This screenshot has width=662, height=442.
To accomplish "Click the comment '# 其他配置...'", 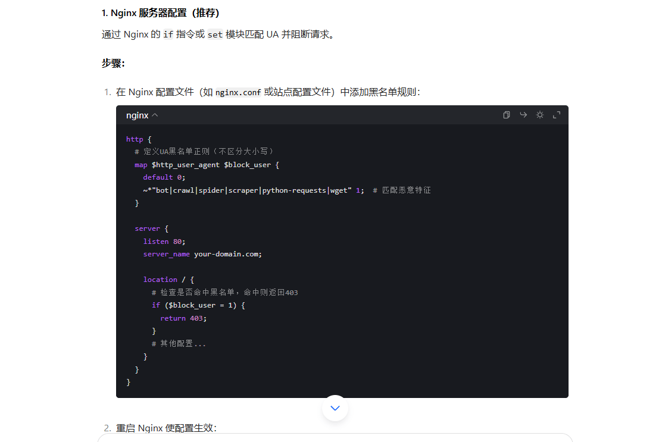I will 179,343.
